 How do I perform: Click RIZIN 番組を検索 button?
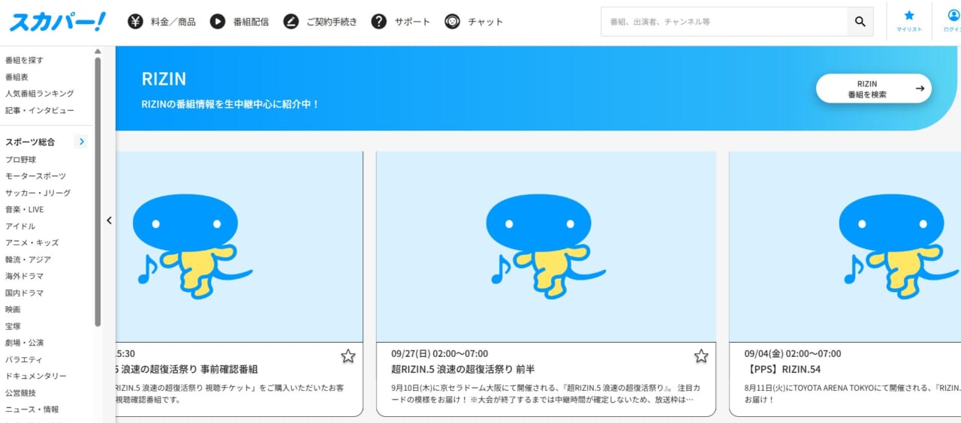pos(874,88)
